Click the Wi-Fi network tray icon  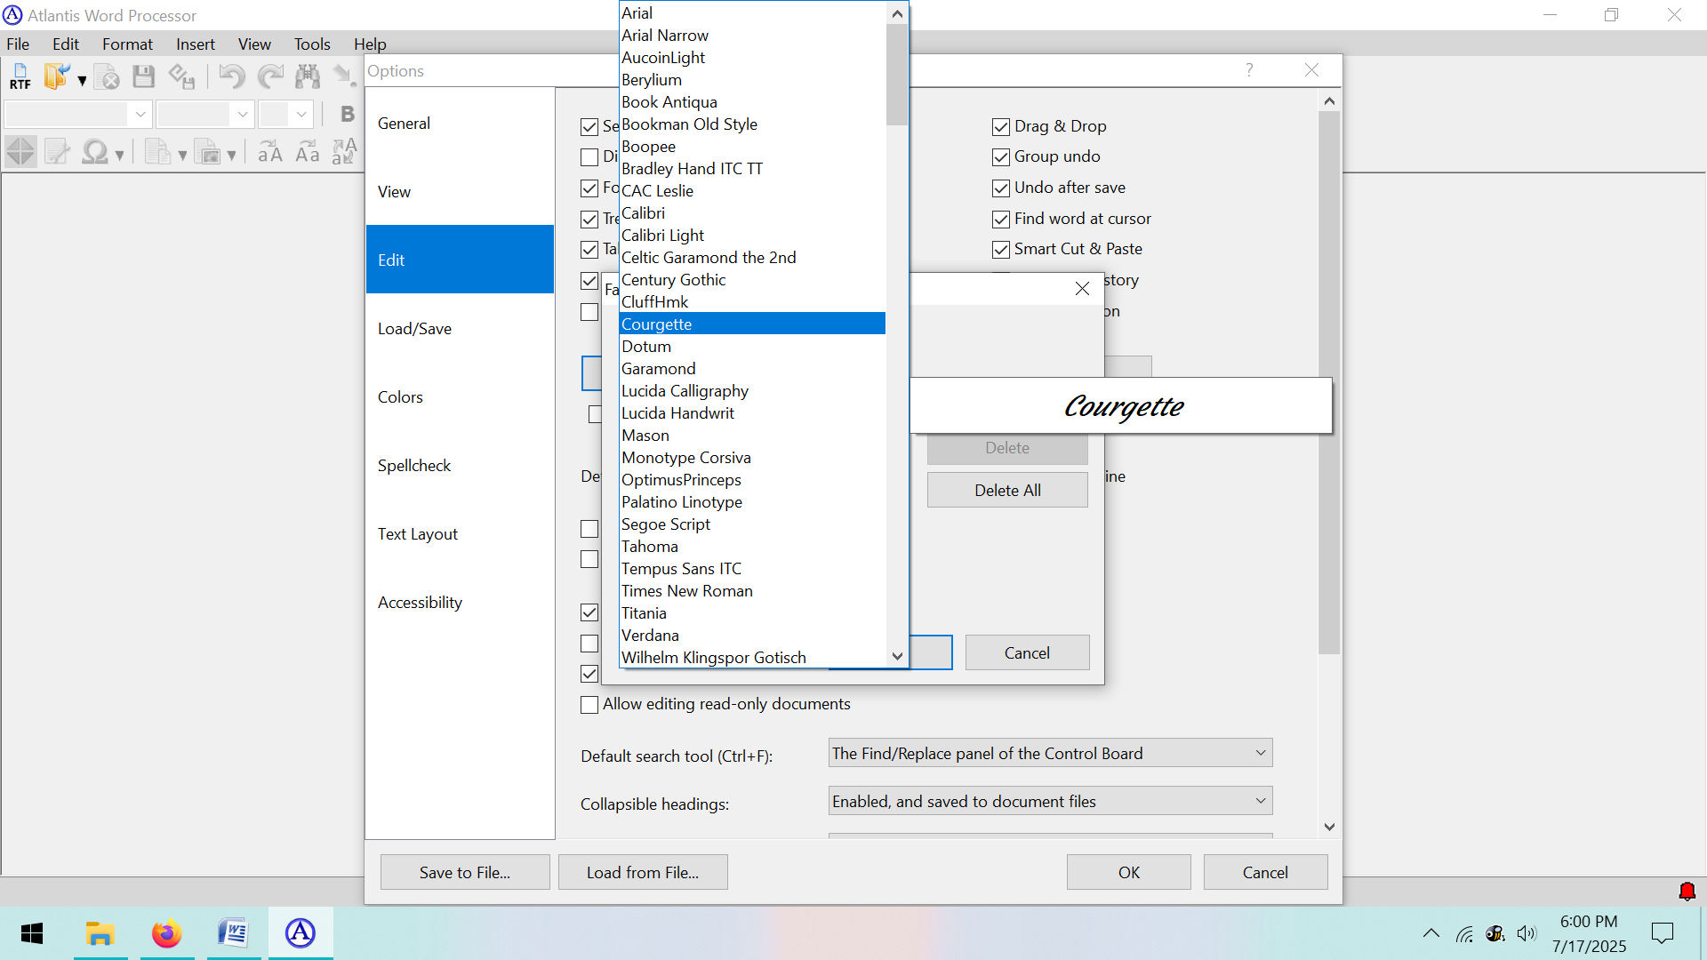1464,933
